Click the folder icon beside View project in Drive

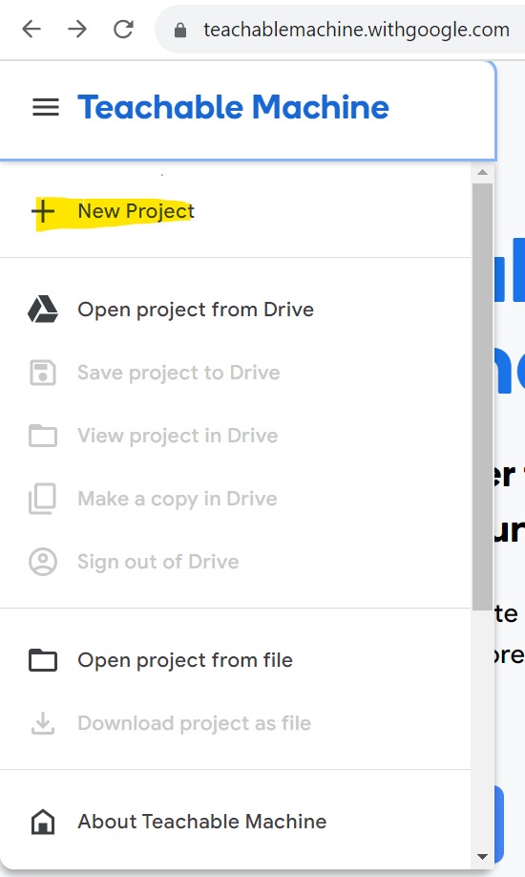tap(43, 436)
